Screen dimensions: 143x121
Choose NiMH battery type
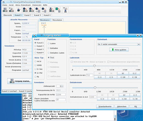pos(35,65)
